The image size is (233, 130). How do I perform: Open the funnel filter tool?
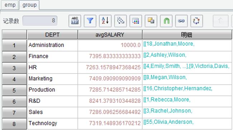[x=90, y=21]
